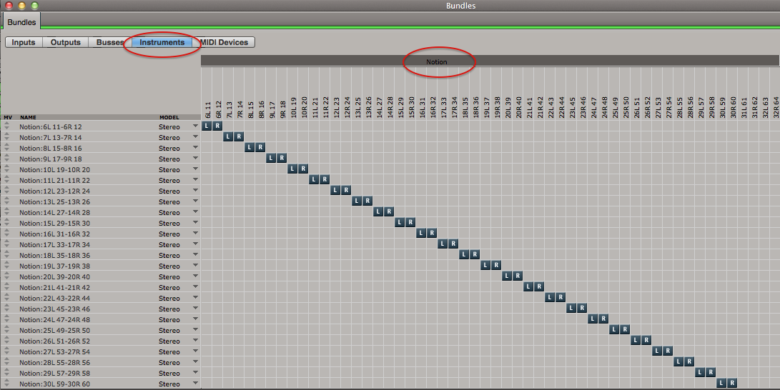Image resolution: width=780 pixels, height=390 pixels.
Task: Open the MIDI Devices tab
Action: [224, 42]
